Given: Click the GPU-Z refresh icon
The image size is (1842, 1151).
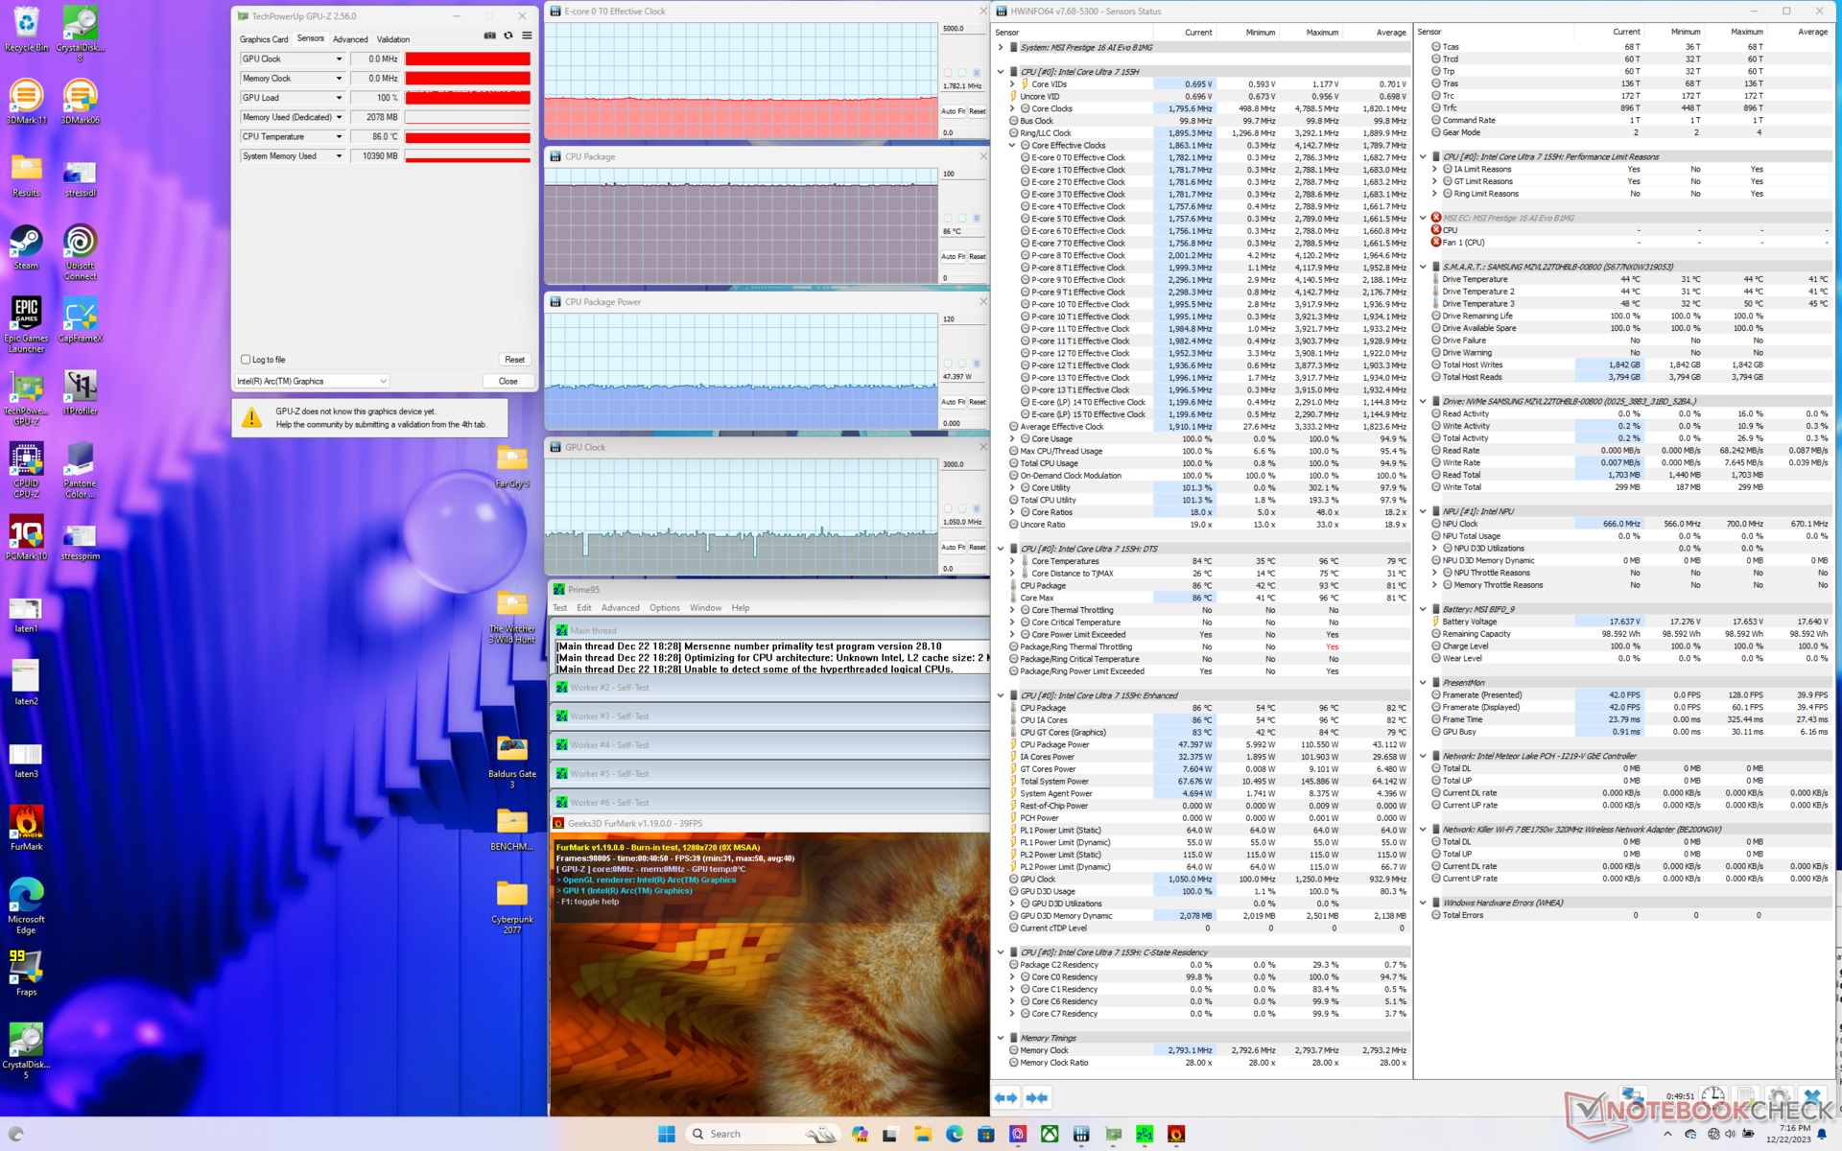Looking at the screenshot, I should point(508,35).
